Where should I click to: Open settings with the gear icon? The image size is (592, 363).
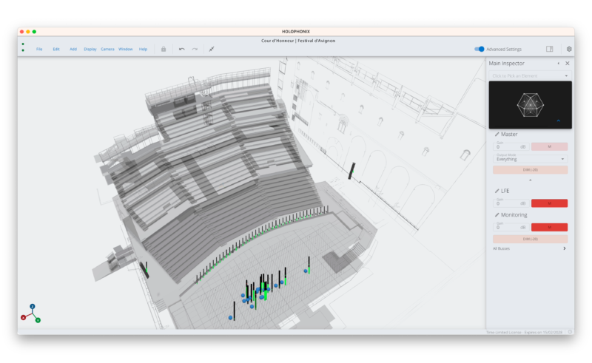click(x=569, y=49)
